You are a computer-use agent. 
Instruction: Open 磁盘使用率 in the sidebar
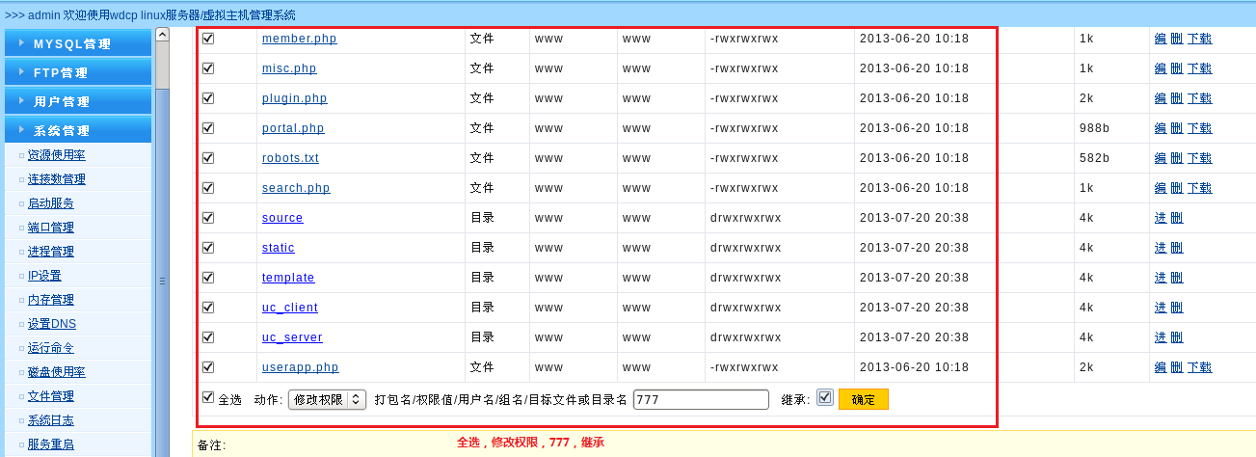coord(57,372)
